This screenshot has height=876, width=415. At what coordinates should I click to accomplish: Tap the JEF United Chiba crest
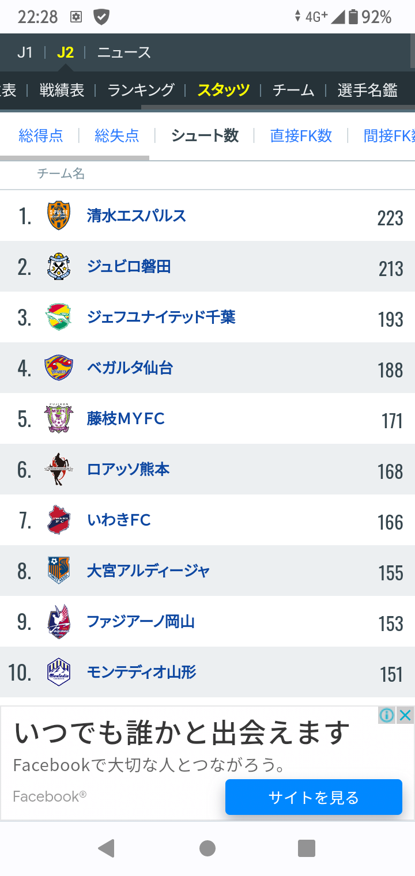[59, 317]
